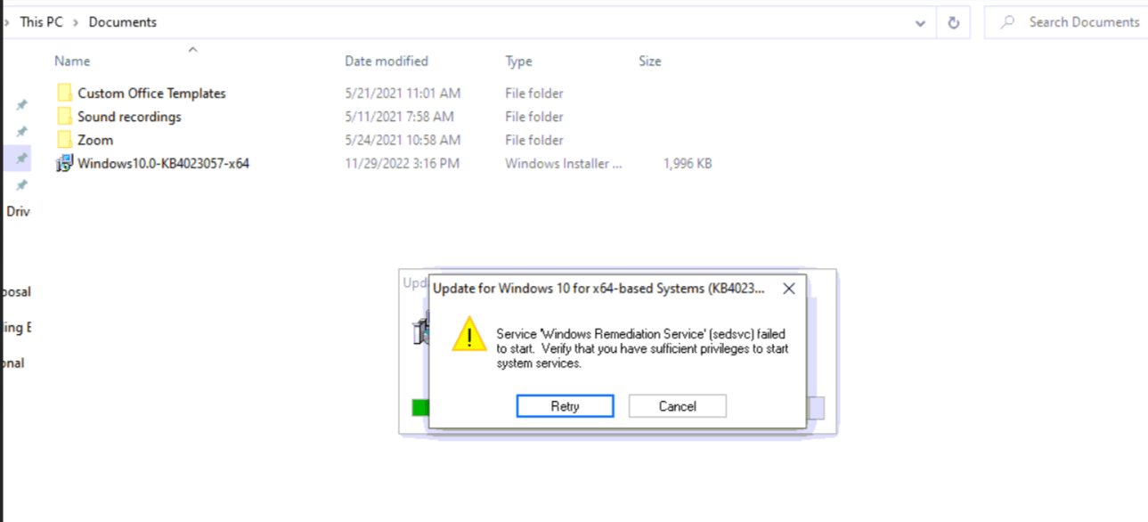Open the address bar history dropdown
This screenshot has width=1148, height=522.
point(920,23)
